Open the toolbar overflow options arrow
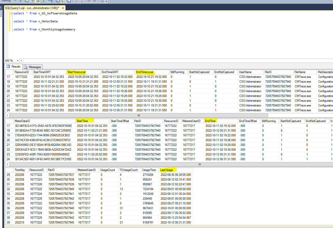The image size is (333, 228). tap(106, 1)
